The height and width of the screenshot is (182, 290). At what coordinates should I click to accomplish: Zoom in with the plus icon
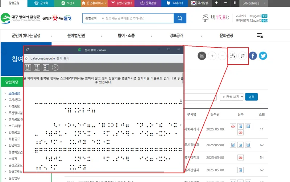coord(212,56)
